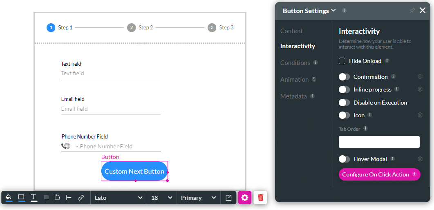Click the text color icon
The height and width of the screenshot is (210, 434).
pos(34,198)
